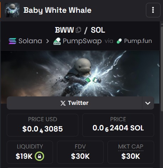Screen dimensions: 163x168
Task: Click the Baby White Whale avatar thumbnail
Action: pos(12,10)
